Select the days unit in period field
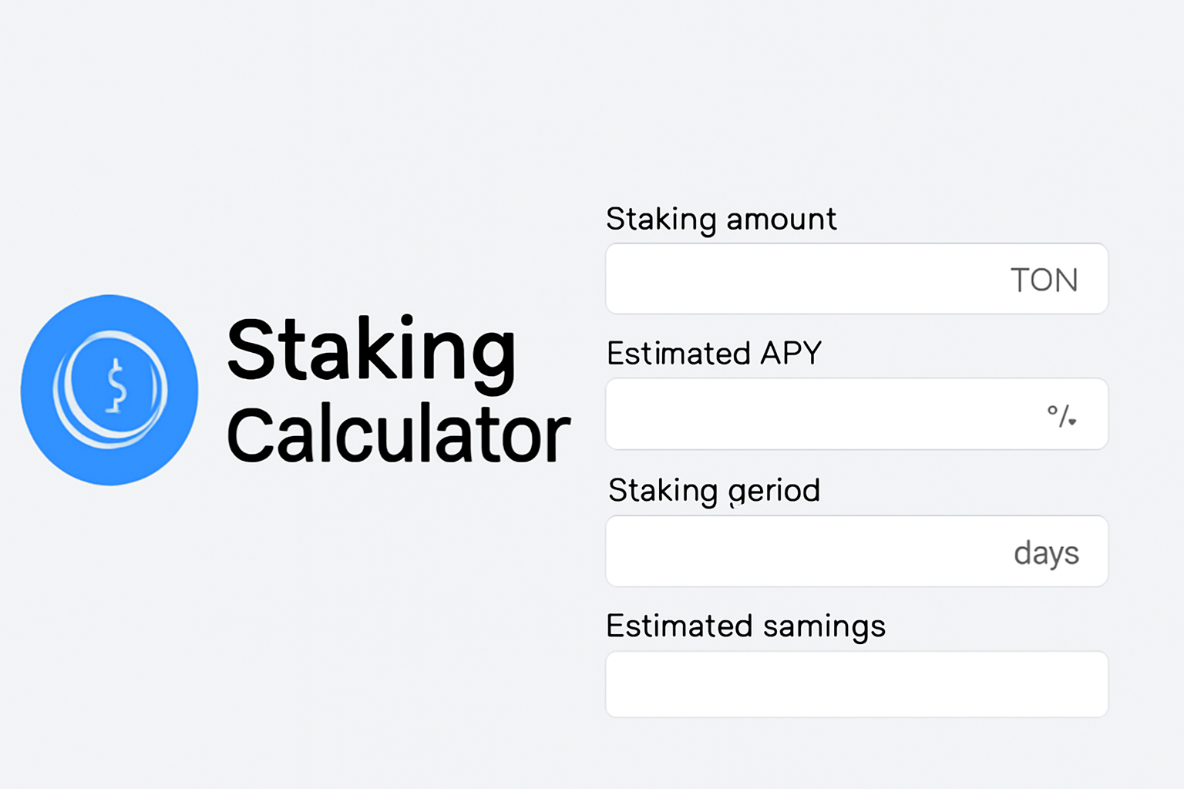This screenshot has width=1184, height=789. 1046,553
